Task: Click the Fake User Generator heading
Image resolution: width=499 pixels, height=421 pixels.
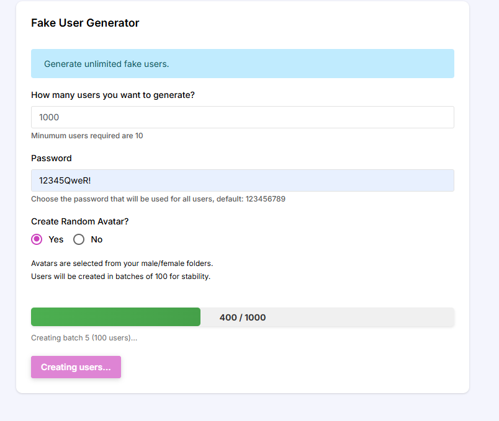Action: (85, 23)
